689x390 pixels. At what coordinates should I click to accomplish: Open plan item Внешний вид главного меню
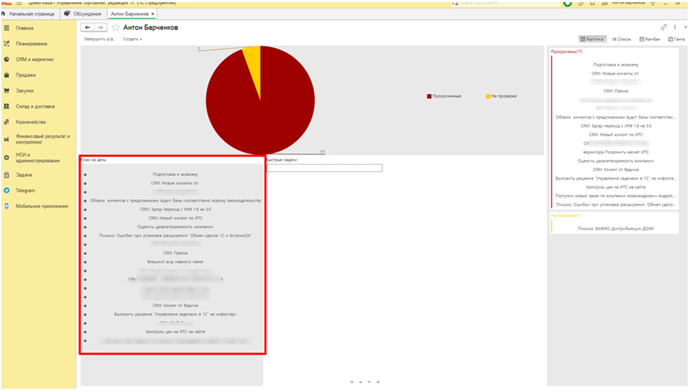(x=175, y=262)
